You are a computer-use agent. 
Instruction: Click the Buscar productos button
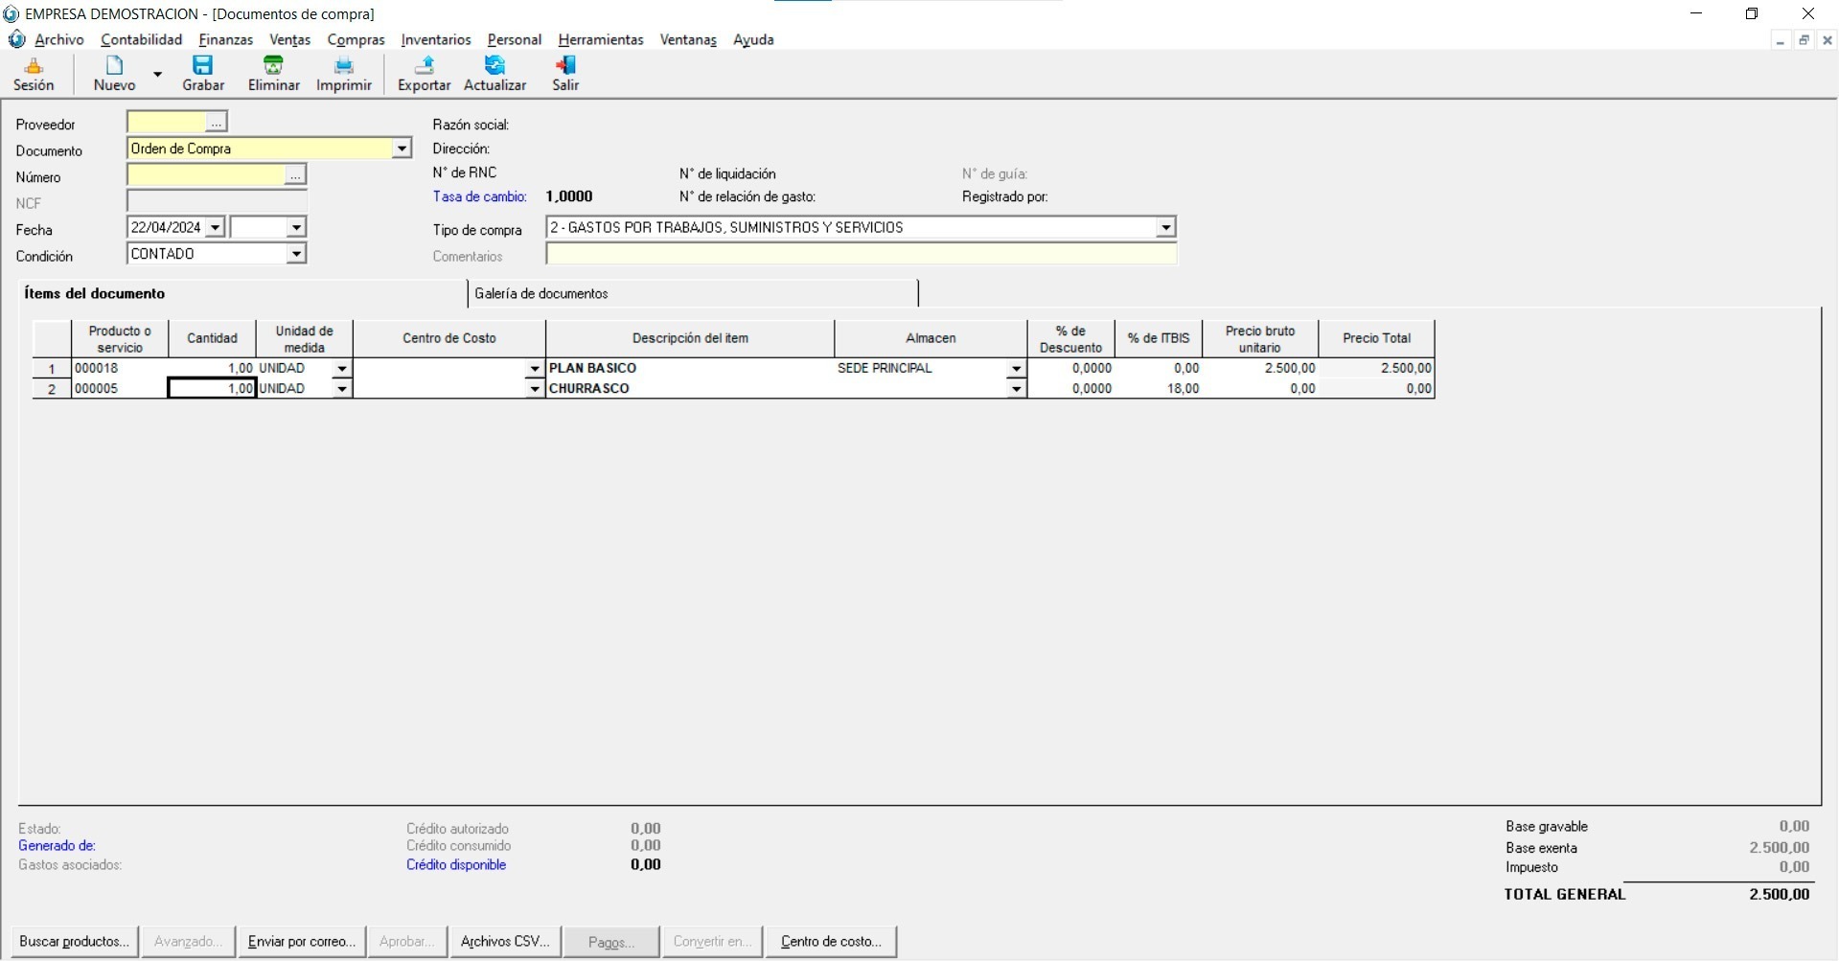[x=74, y=942]
